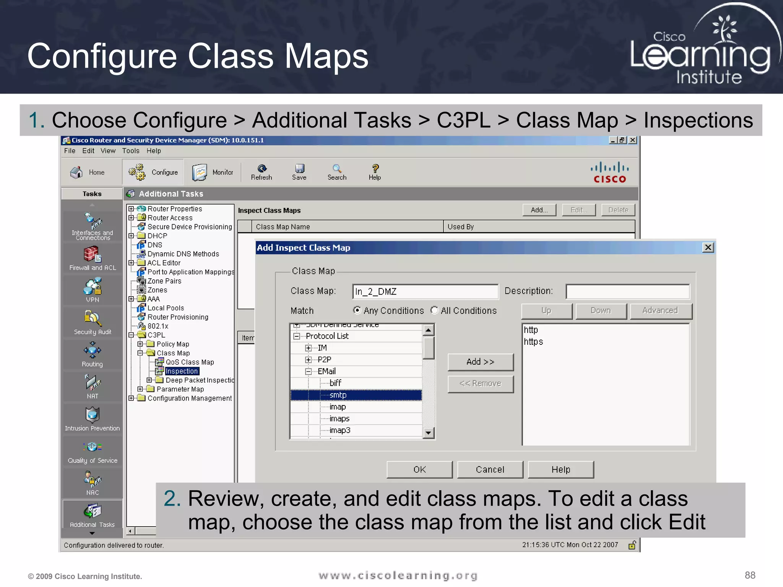Screen dimensions: 783x587
Task: Open the Edit menu
Action: [88, 151]
